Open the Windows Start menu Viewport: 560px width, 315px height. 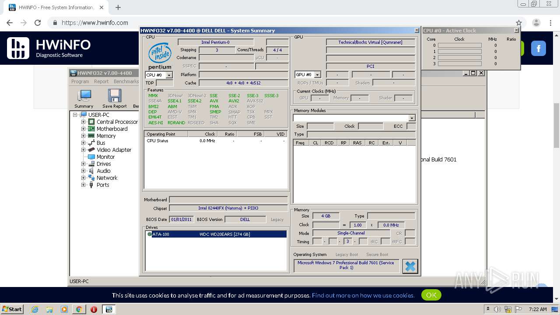(12, 309)
